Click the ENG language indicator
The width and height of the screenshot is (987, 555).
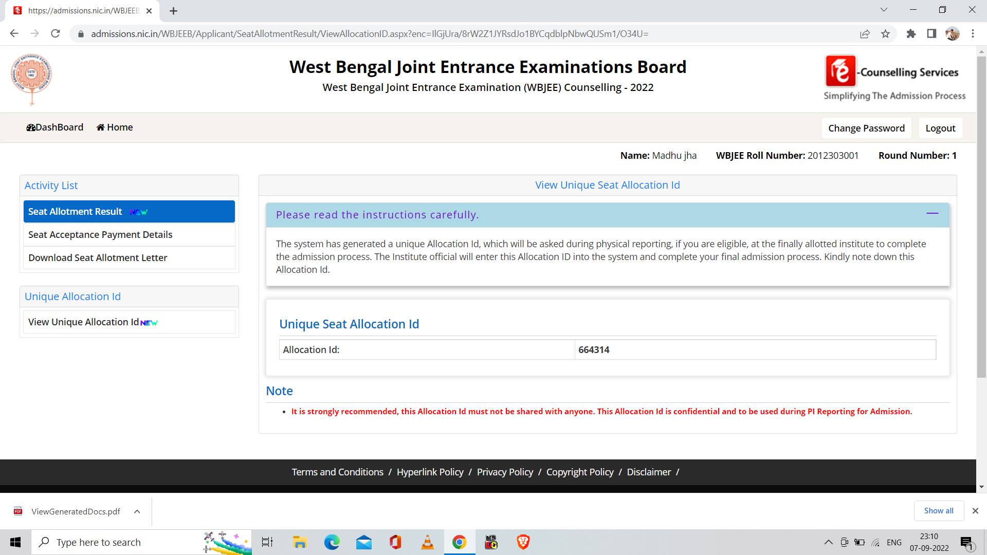tap(894, 542)
